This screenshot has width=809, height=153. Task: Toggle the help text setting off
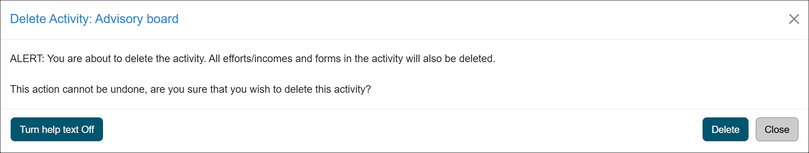(x=57, y=130)
